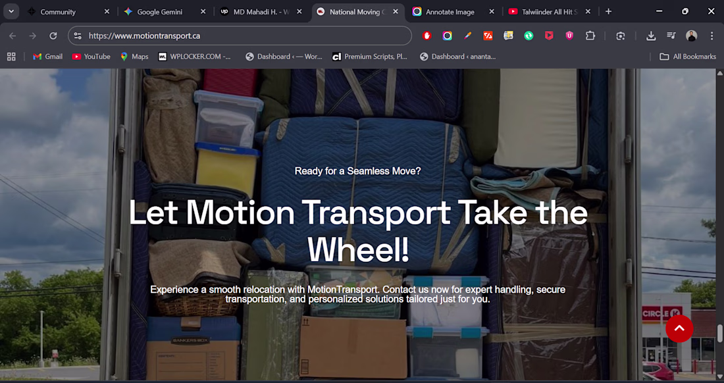The width and height of the screenshot is (724, 383).
Task: Click 'Ready for a Seamless Move?' text
Action: coord(358,171)
